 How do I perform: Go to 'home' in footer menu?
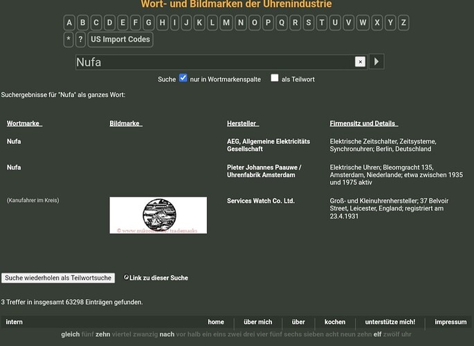pos(216,322)
